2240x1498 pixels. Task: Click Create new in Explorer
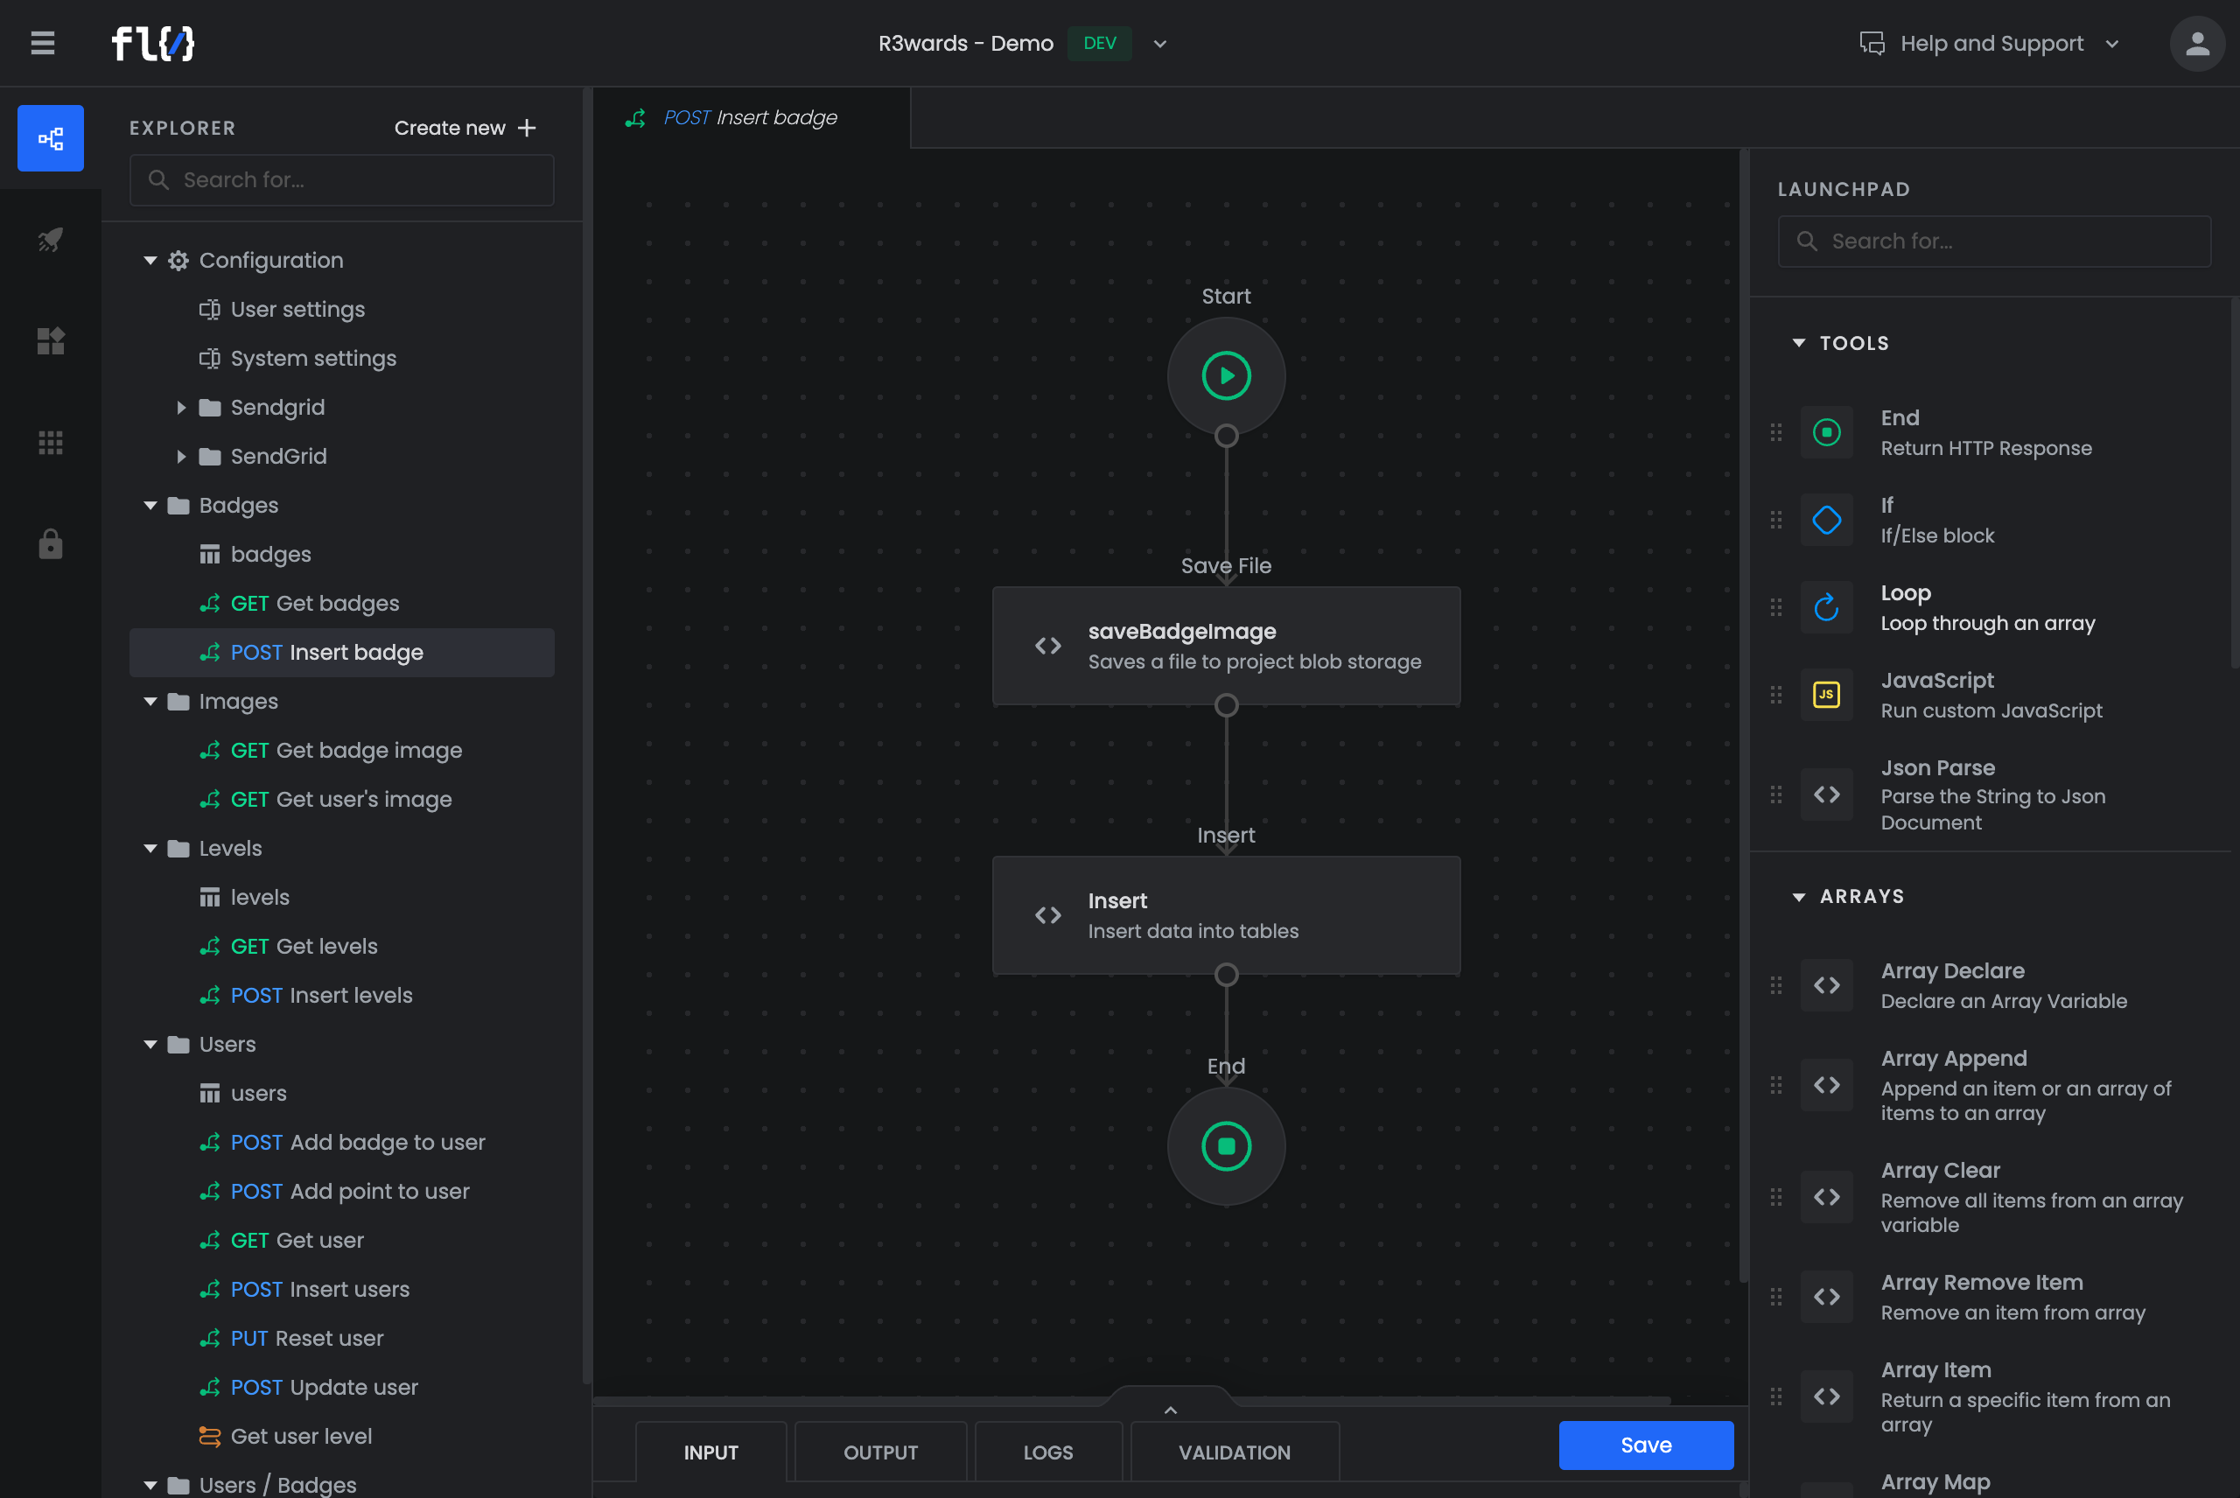point(465,128)
